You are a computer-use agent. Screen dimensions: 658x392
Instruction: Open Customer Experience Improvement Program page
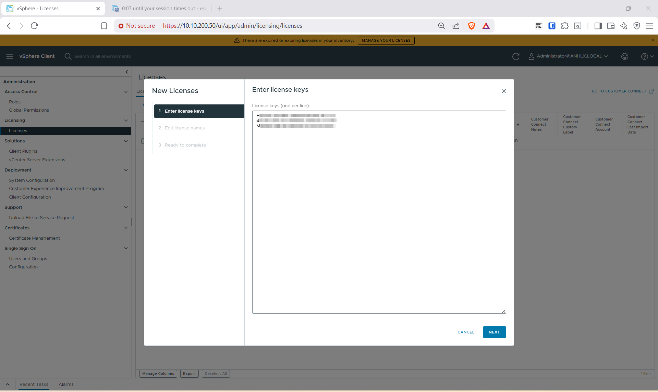[x=56, y=189]
